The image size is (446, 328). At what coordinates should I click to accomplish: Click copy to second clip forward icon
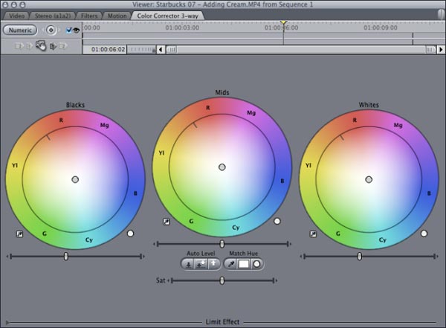[63, 46]
